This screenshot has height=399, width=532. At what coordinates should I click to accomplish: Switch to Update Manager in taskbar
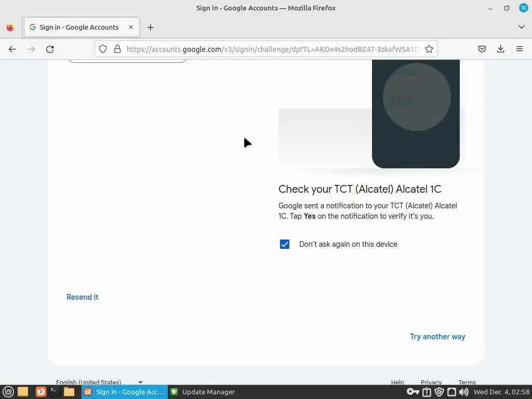203,392
